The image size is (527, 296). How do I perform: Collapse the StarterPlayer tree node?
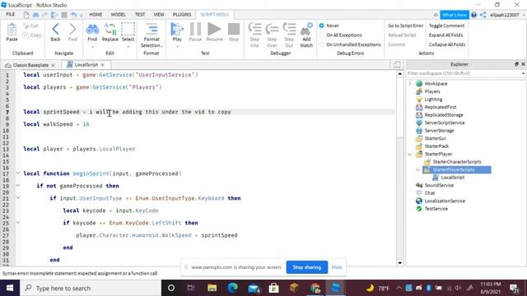pyautogui.click(x=410, y=154)
